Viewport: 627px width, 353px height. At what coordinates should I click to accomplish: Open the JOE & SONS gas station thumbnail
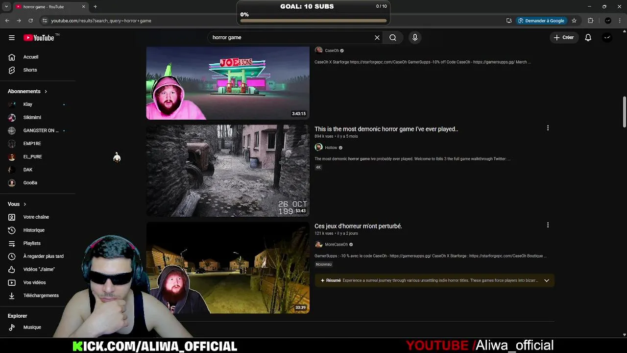[x=228, y=83]
